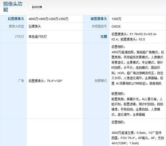Click the 光圈 label link

pyautogui.click(x=104, y=37)
